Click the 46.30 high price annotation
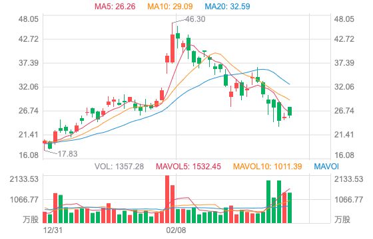 click(195, 19)
